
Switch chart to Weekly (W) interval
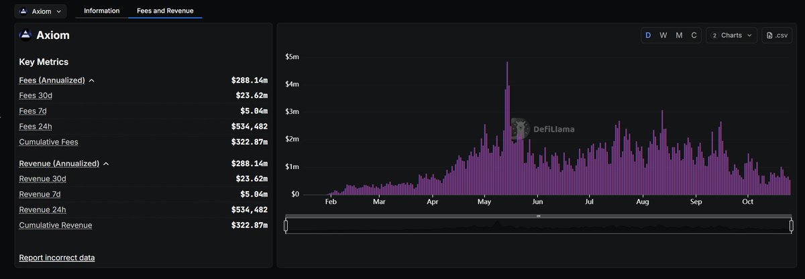tap(663, 35)
